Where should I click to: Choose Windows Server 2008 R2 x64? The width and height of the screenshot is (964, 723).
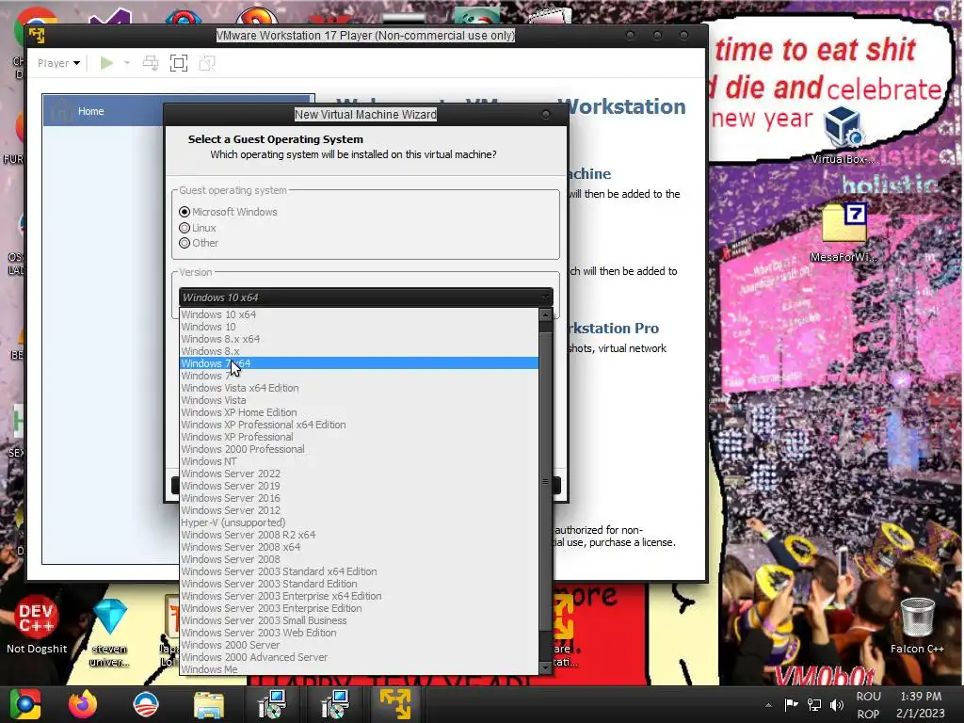click(359, 535)
